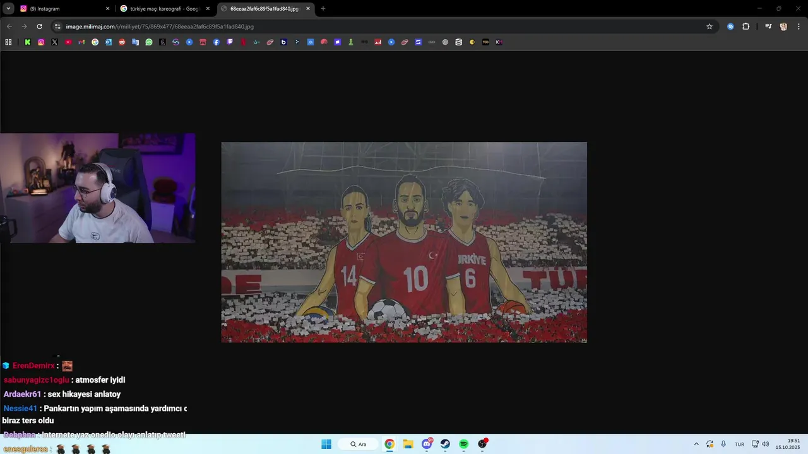Open the volume control tray icon
This screenshot has width=808, height=454.
[766, 444]
